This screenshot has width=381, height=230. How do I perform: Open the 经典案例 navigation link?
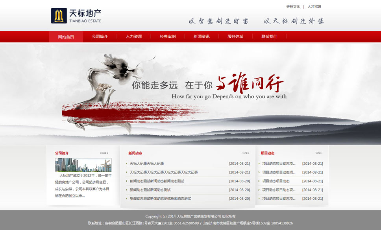coord(167,37)
